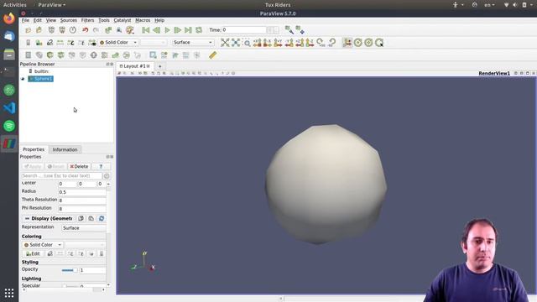Step to next frame
This screenshot has height=302, width=537.
pyautogui.click(x=177, y=30)
